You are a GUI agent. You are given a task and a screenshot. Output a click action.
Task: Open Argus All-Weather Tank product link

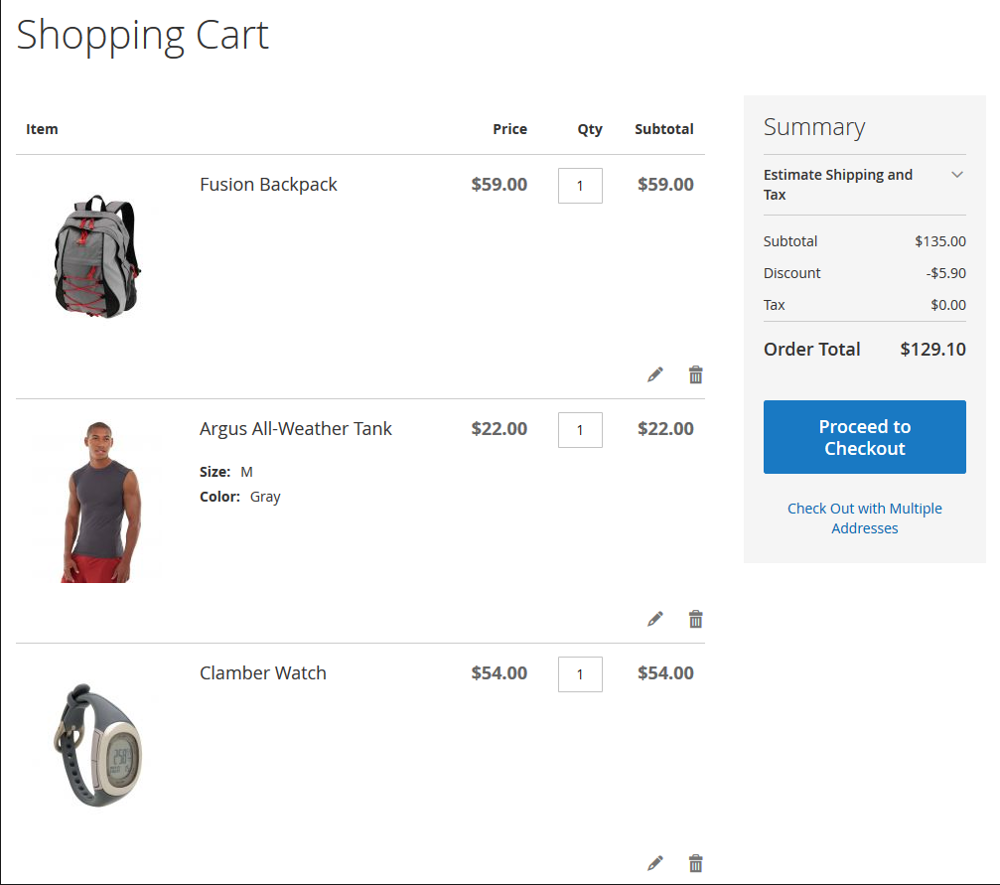click(296, 429)
